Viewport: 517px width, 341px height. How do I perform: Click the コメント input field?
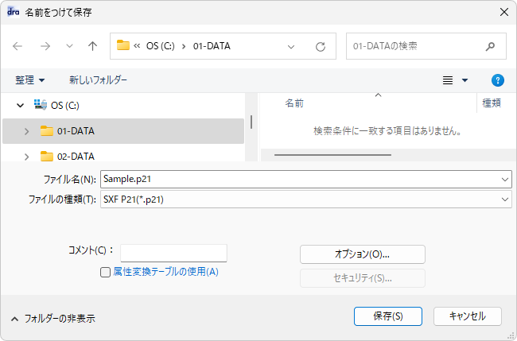tap(173, 253)
